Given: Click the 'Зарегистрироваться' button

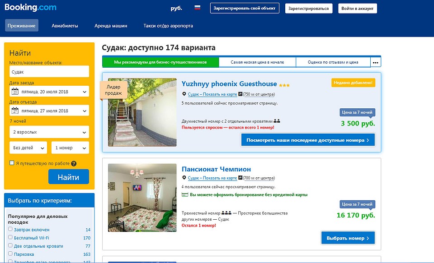Looking at the screenshot, I should tap(309, 9).
